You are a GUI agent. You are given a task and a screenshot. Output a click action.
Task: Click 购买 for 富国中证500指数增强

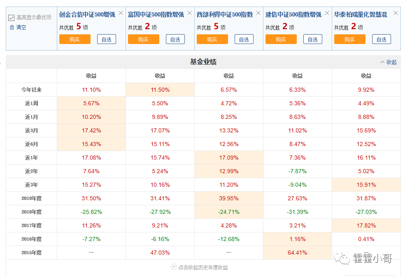[x=143, y=39]
